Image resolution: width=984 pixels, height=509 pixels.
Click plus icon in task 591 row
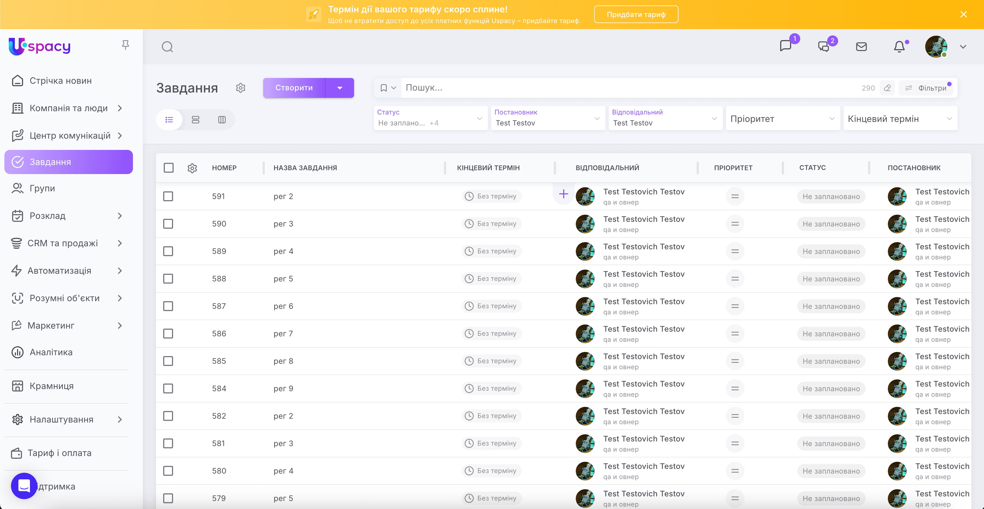(563, 194)
